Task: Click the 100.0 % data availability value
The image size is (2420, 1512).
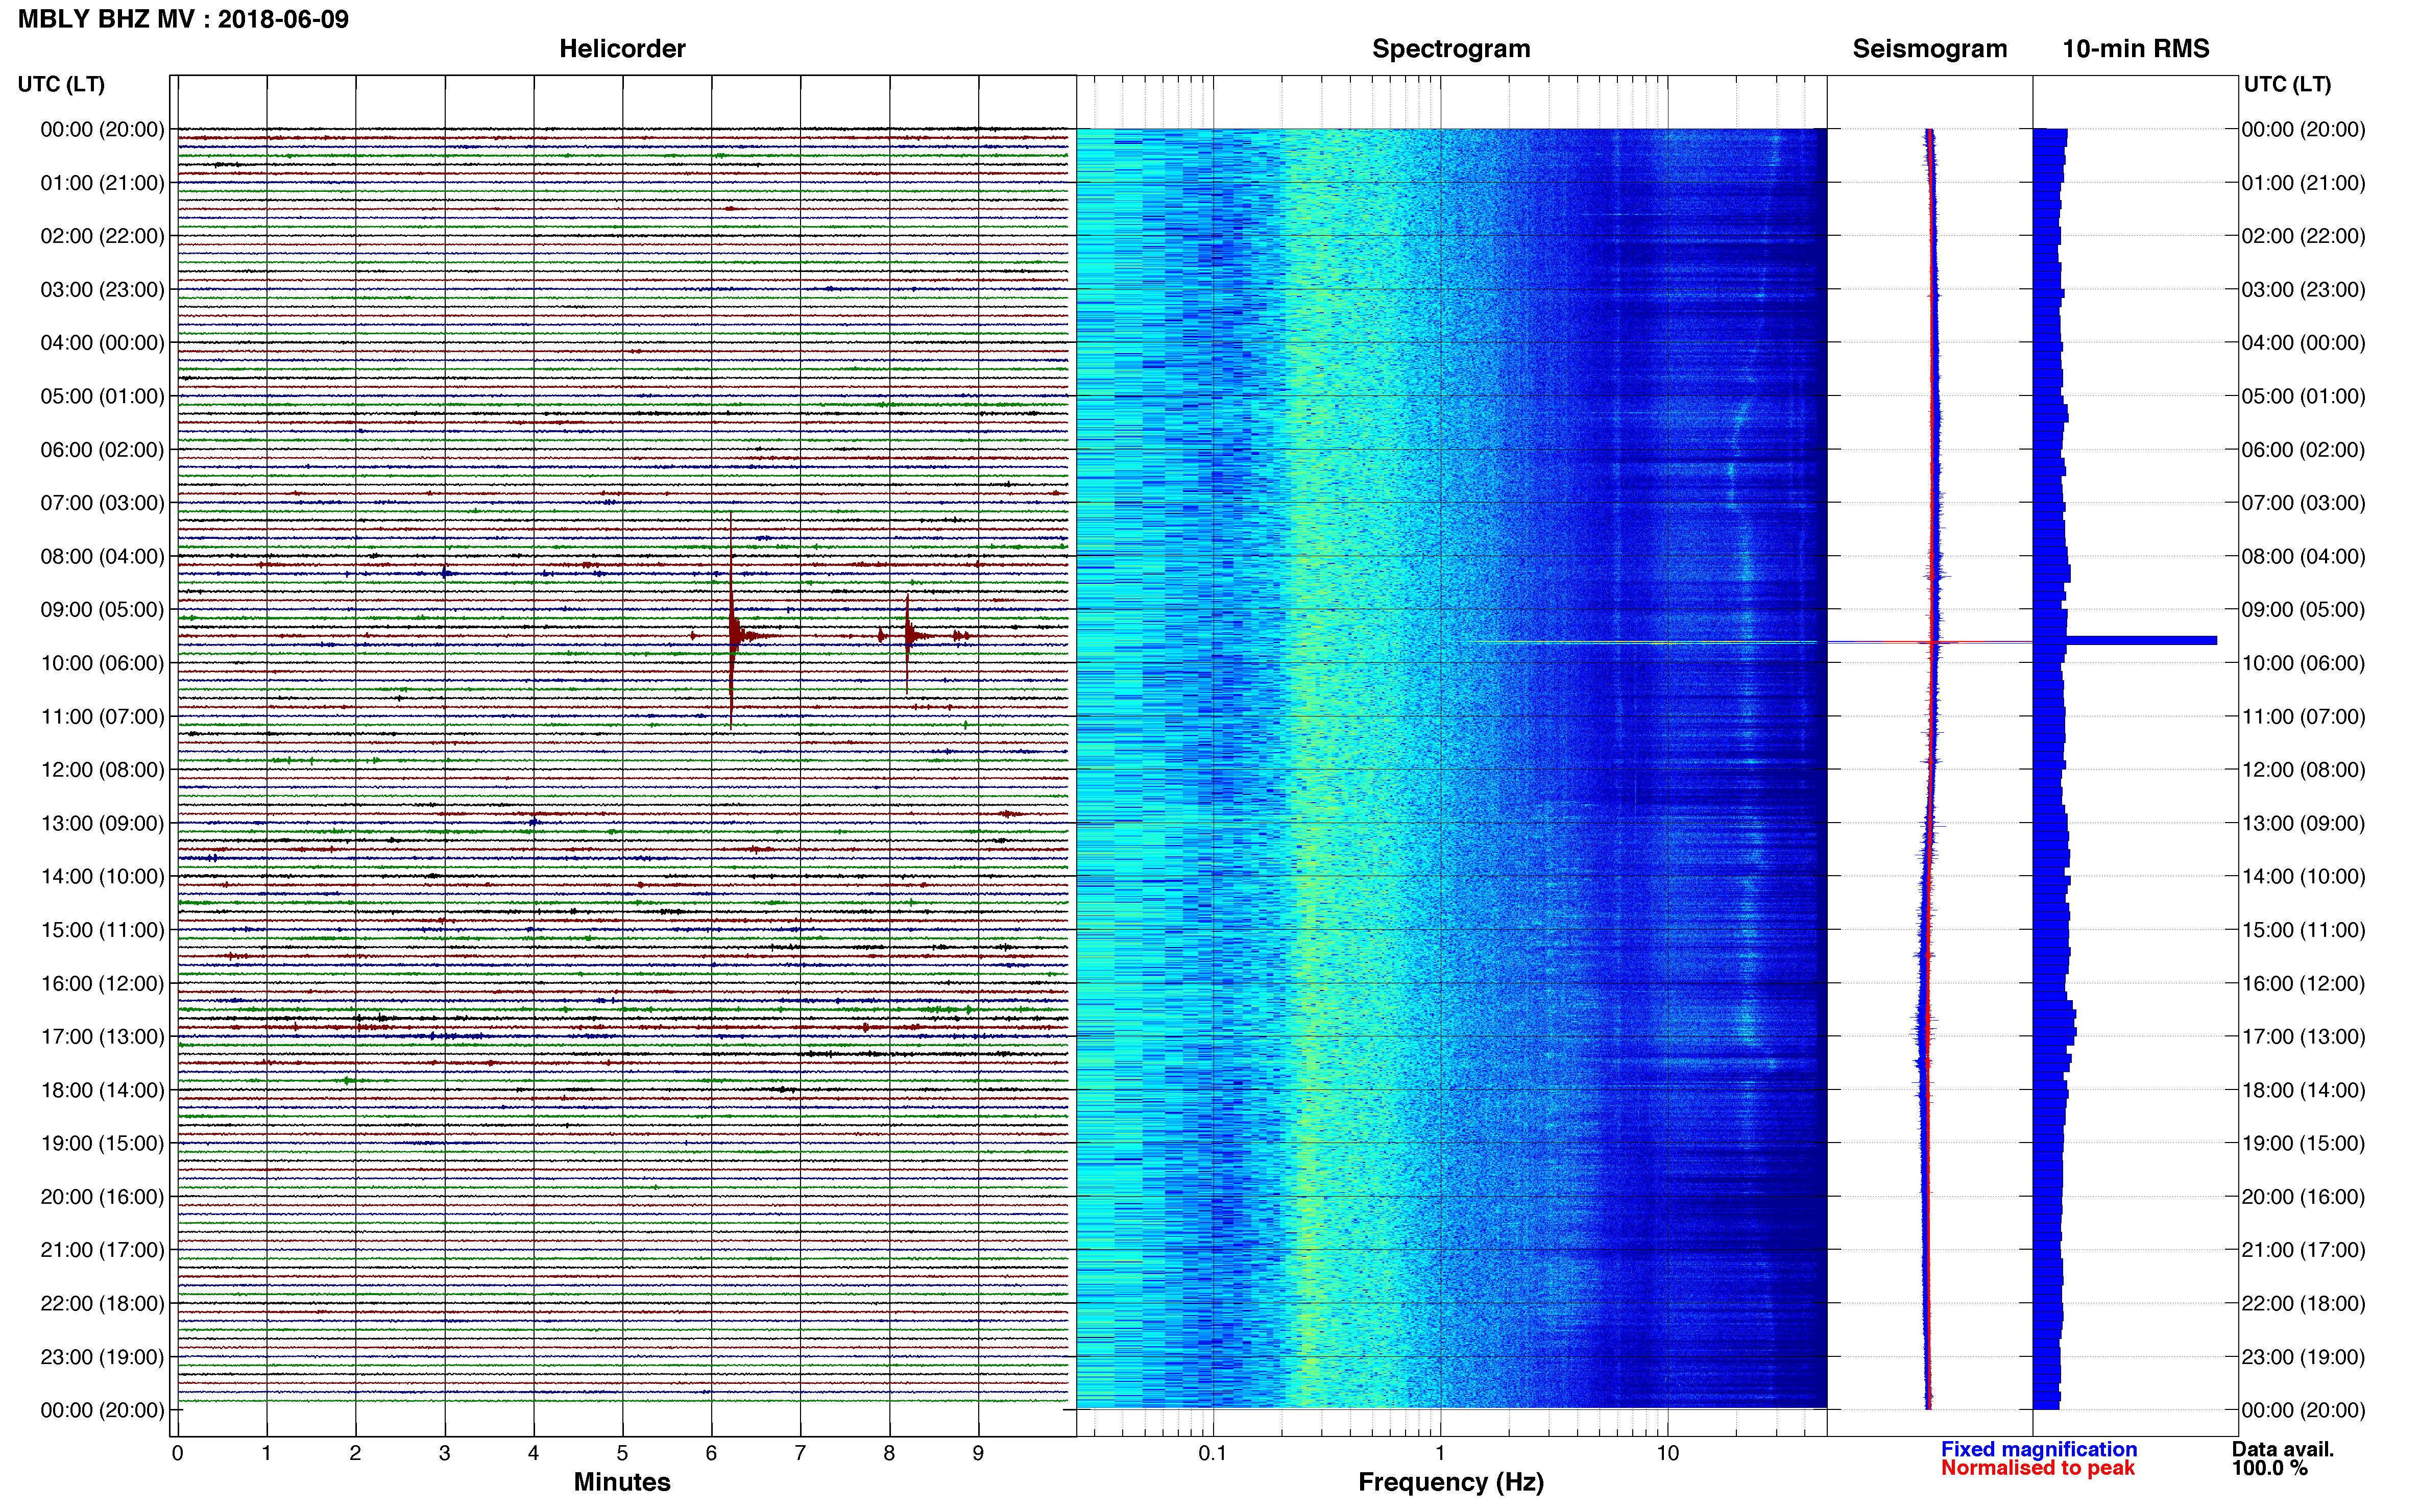Action: click(2269, 1468)
